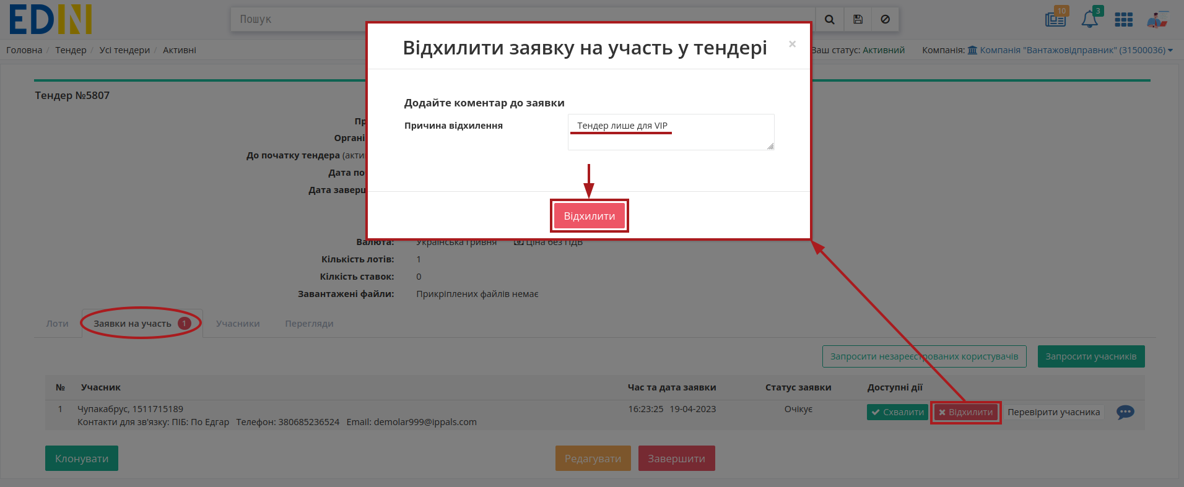Click the status value Очікує
The image size is (1184, 487).
coord(798,409)
